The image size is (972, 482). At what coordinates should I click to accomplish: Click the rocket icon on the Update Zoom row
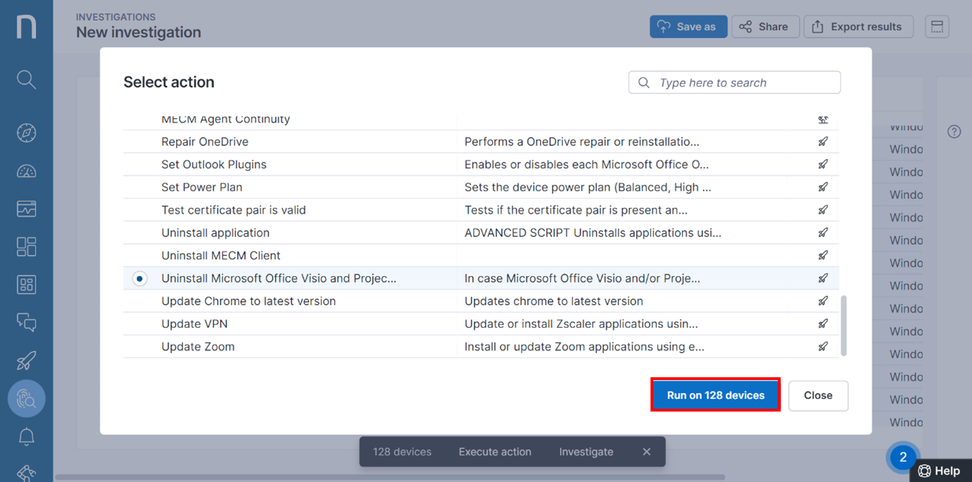click(x=823, y=347)
